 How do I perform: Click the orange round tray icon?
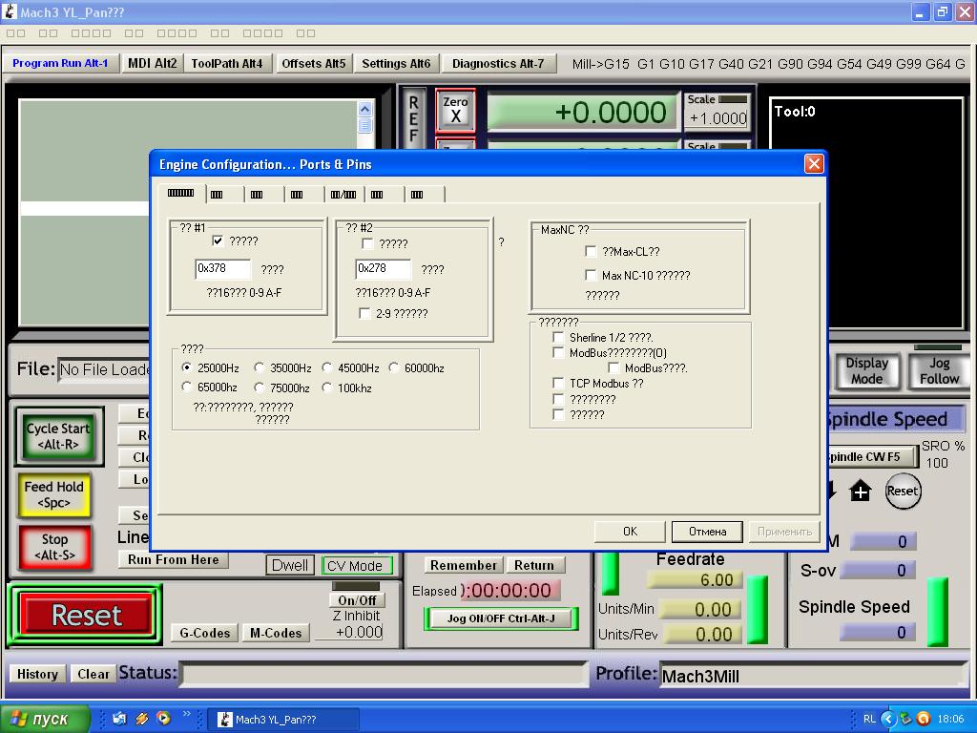(924, 719)
